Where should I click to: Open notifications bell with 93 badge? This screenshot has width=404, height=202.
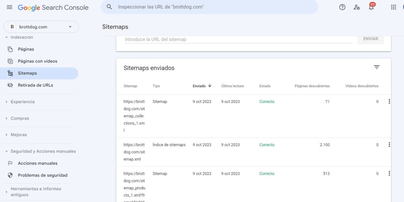click(x=371, y=7)
